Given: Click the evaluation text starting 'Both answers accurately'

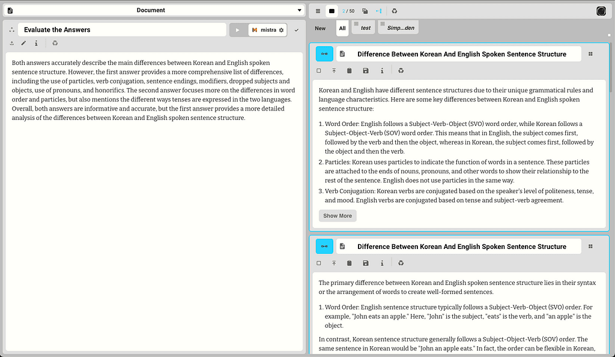Looking at the screenshot, I should (153, 90).
